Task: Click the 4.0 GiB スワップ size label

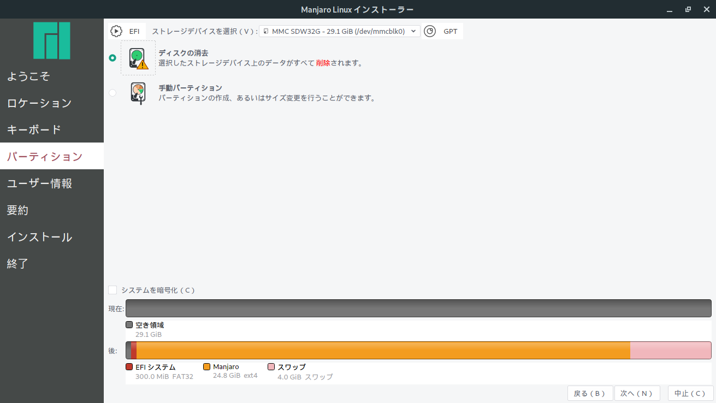Action: coord(305,377)
